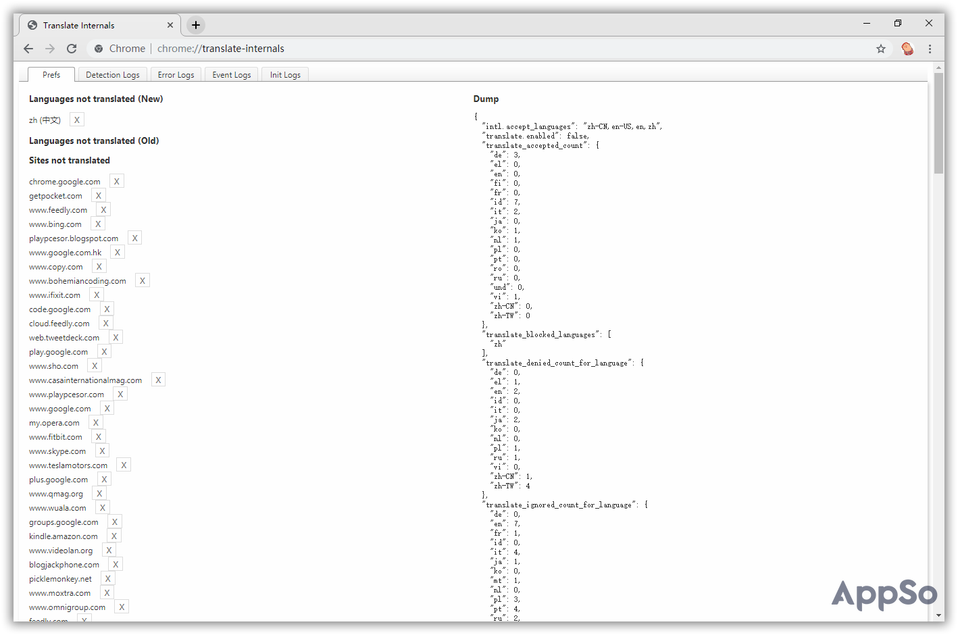958x635 pixels.
Task: Delete www.google.com.hk via X button
Action: (x=118, y=253)
